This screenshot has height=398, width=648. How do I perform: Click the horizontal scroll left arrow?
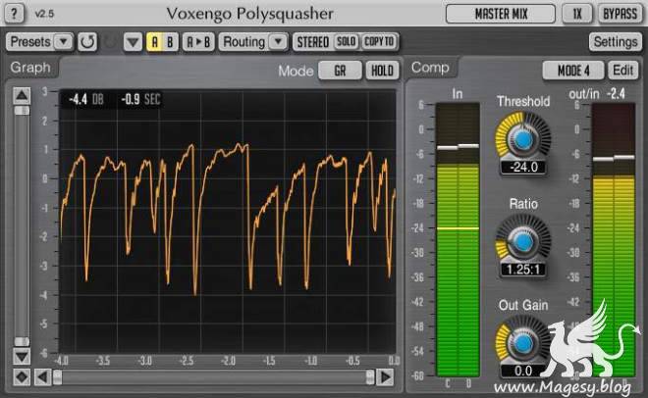coord(42,377)
